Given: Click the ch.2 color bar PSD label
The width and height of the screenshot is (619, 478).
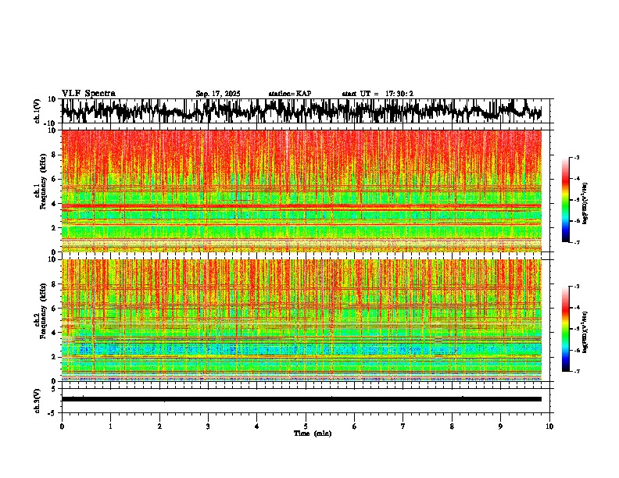Looking at the screenshot, I should point(585,332).
